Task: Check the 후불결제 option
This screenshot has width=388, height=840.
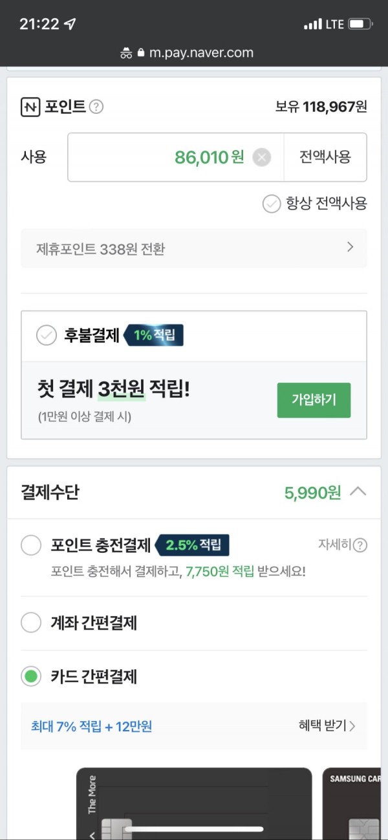Action: click(46, 336)
